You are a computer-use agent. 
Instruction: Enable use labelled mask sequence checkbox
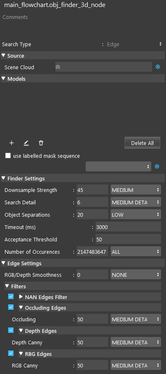click(x=8, y=156)
